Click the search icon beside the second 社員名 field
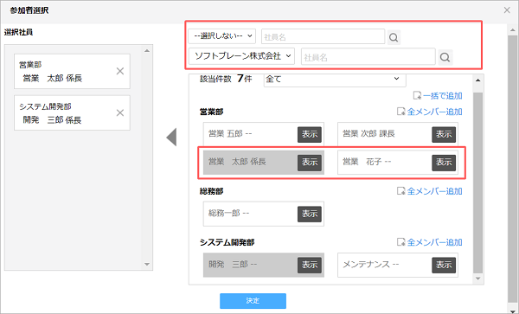Screen dimensions: 519x314 click(x=445, y=58)
